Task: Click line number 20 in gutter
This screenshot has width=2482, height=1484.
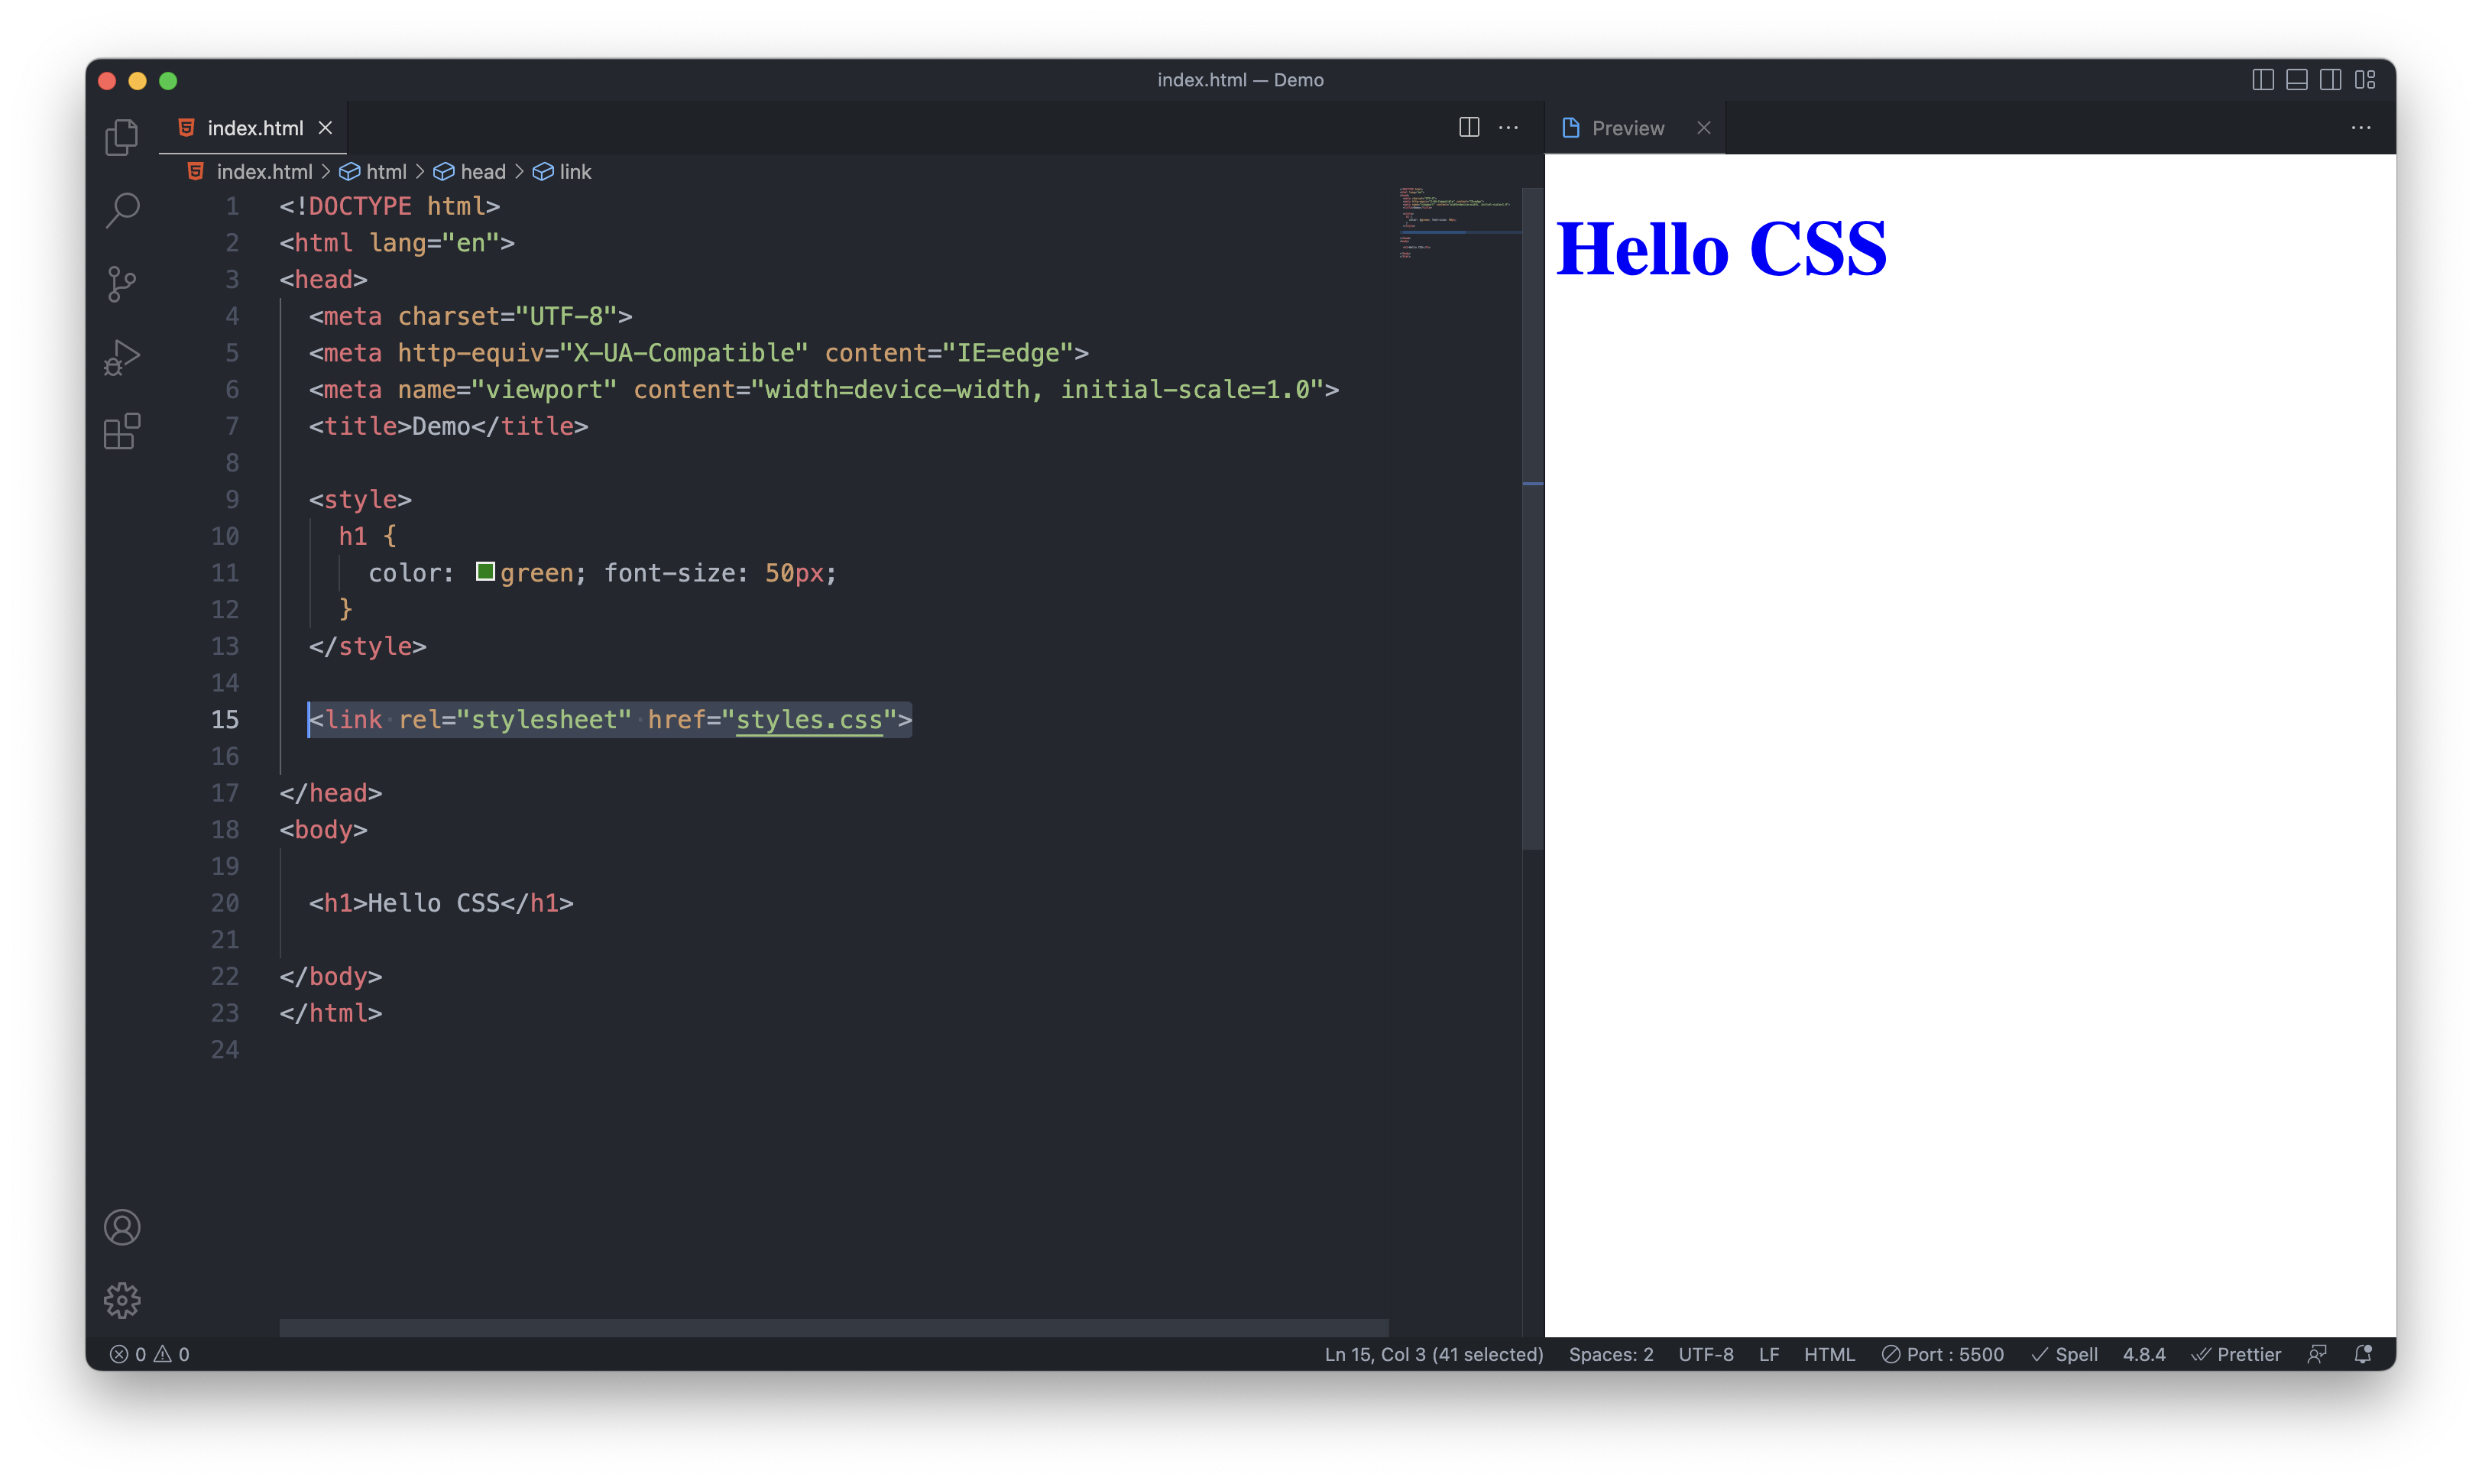Action: [x=225, y=903]
